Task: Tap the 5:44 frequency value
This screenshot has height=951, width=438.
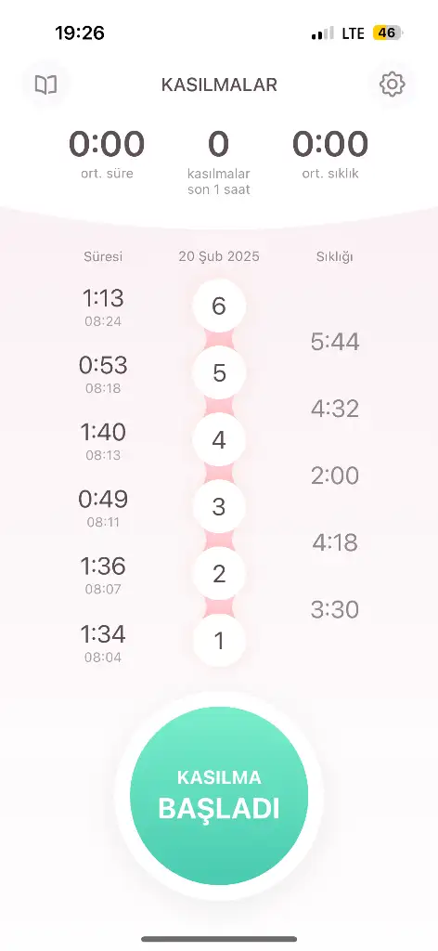Action: pyautogui.click(x=335, y=342)
